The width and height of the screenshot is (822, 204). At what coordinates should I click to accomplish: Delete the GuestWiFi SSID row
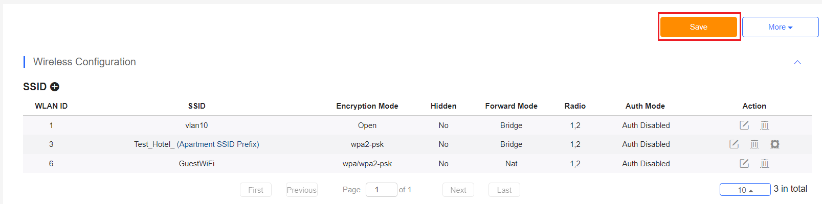point(765,163)
